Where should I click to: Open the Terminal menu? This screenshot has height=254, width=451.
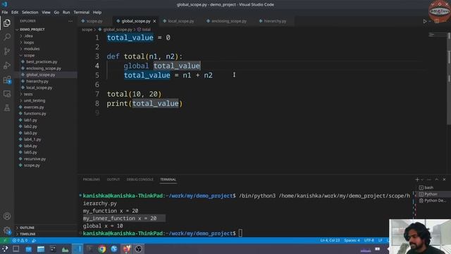pos(82,13)
